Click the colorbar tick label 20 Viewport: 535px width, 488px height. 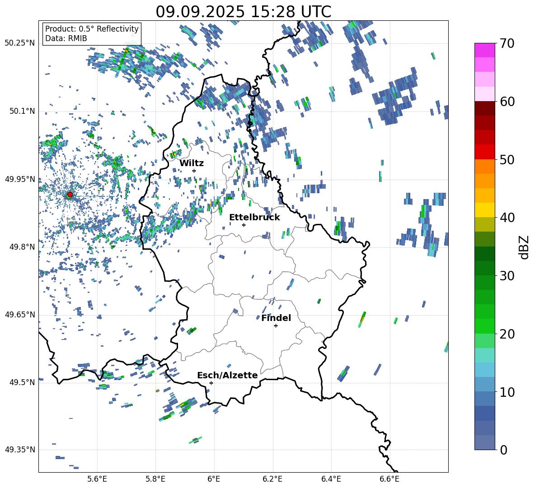tap(507, 334)
